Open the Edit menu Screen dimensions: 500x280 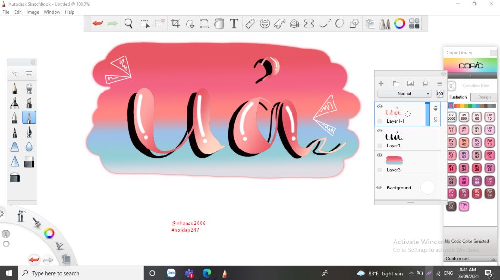(18, 12)
